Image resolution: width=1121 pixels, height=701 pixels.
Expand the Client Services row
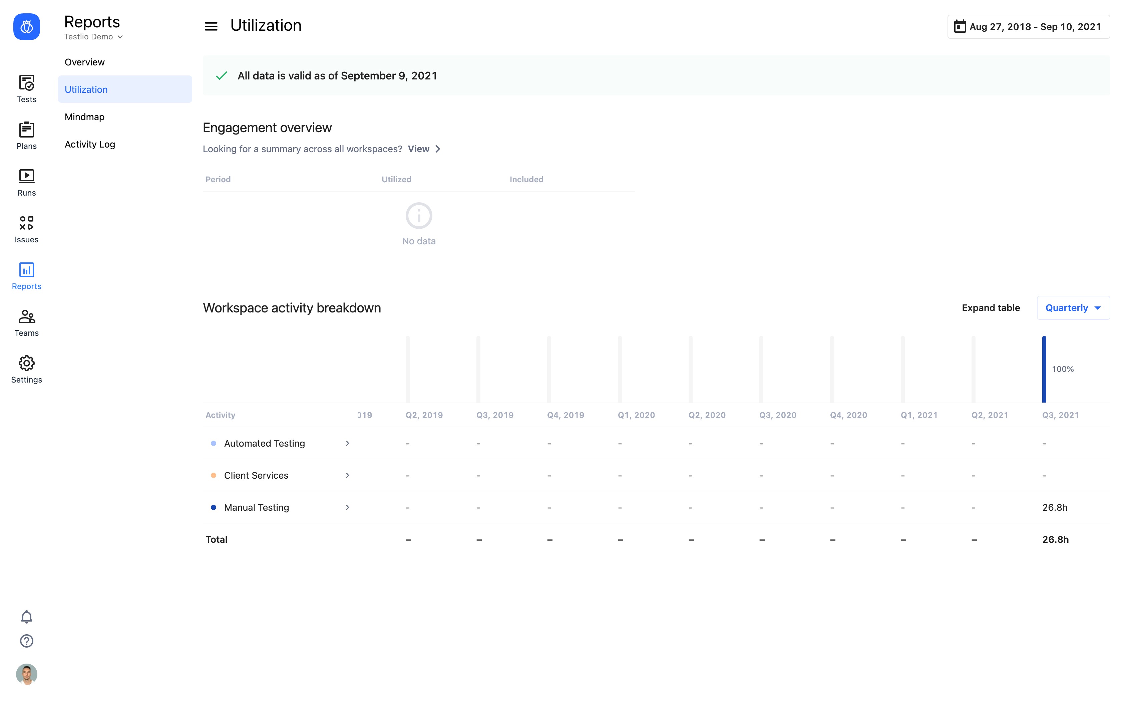(347, 475)
